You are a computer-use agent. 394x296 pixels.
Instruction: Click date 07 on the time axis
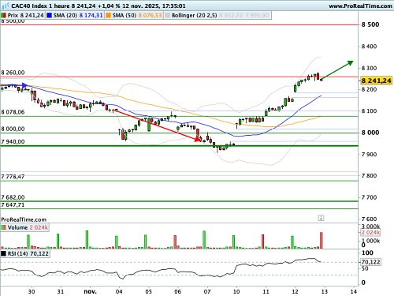click(x=207, y=291)
